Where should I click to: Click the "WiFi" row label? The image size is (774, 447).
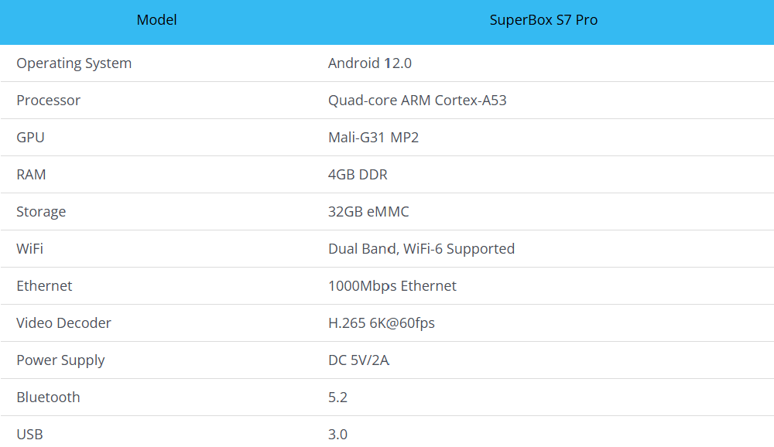(x=29, y=249)
